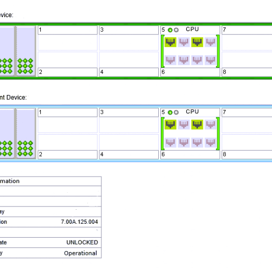Click the version value 7.00A.125.004

point(79,222)
